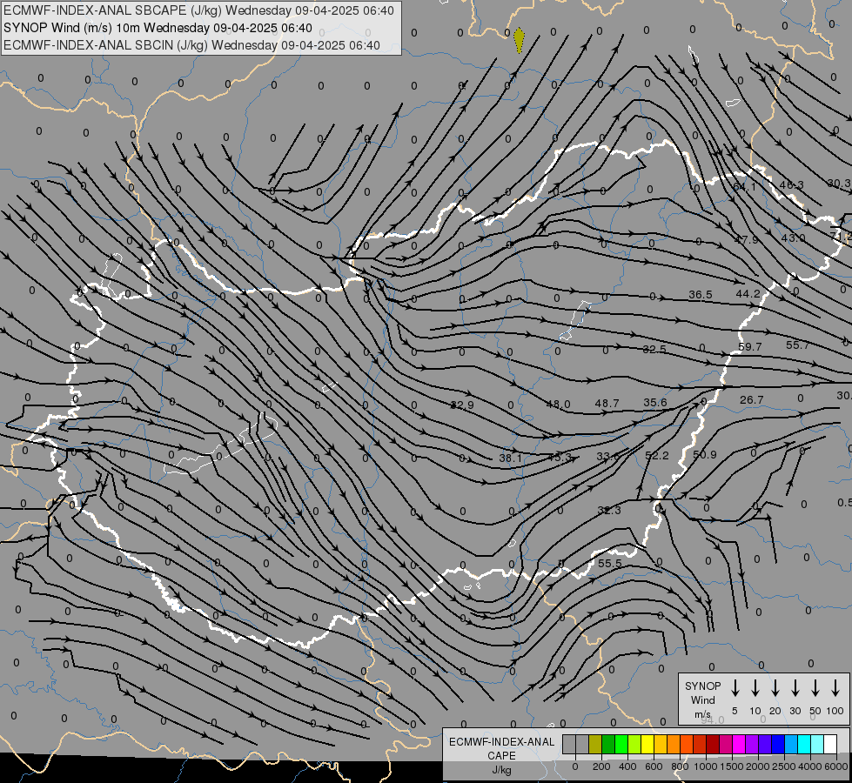Click colorbar tick label 1000
Image resolution: width=852 pixels, height=783 pixels.
click(706, 766)
